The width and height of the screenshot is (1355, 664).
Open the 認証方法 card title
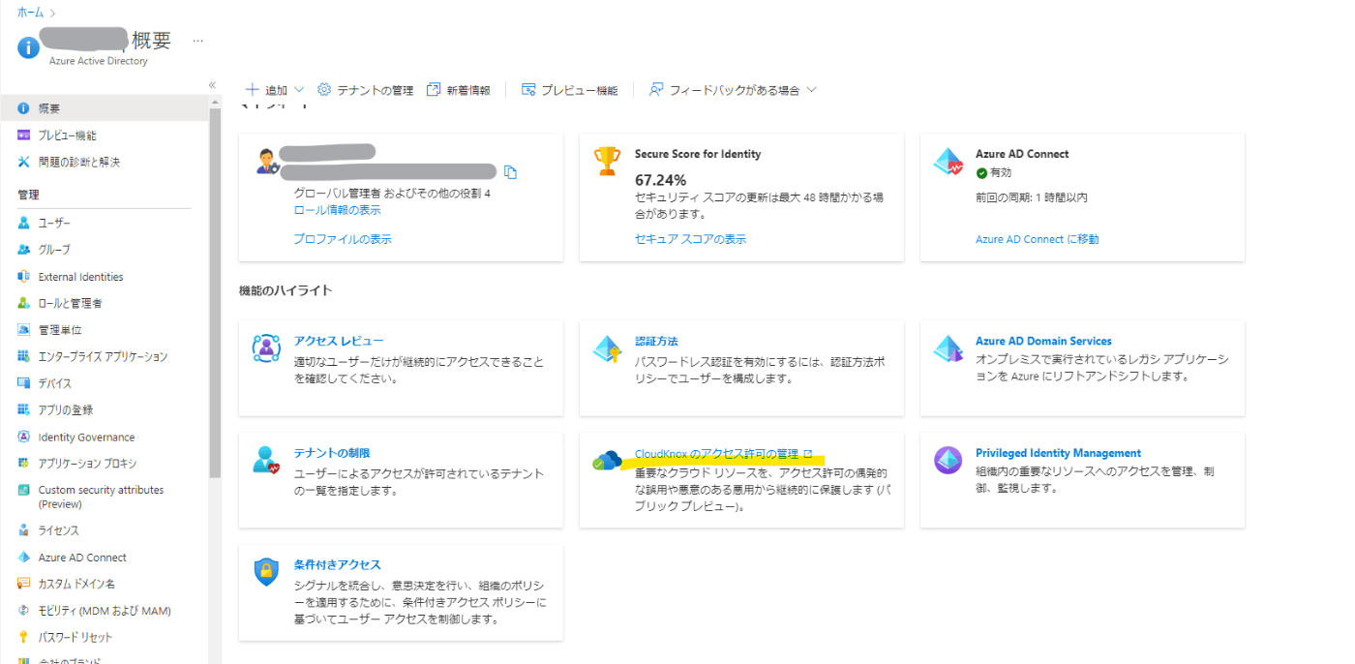[x=656, y=341]
